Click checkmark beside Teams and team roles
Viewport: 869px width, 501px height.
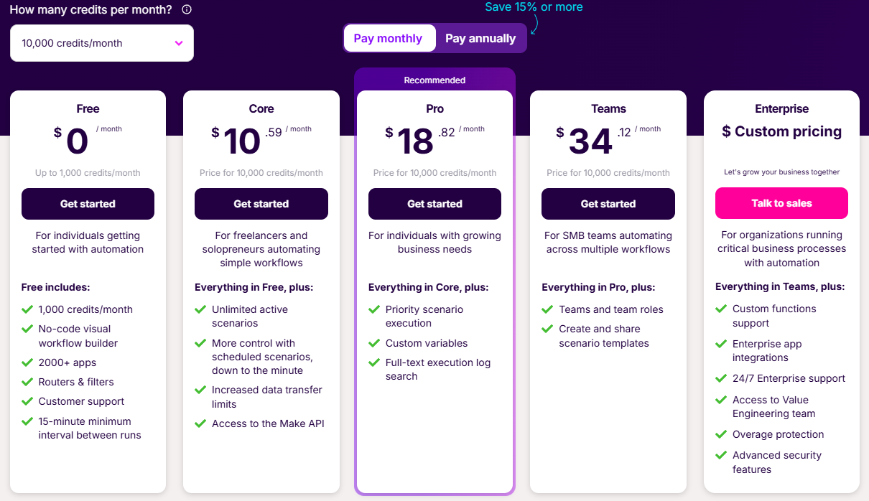[547, 309]
